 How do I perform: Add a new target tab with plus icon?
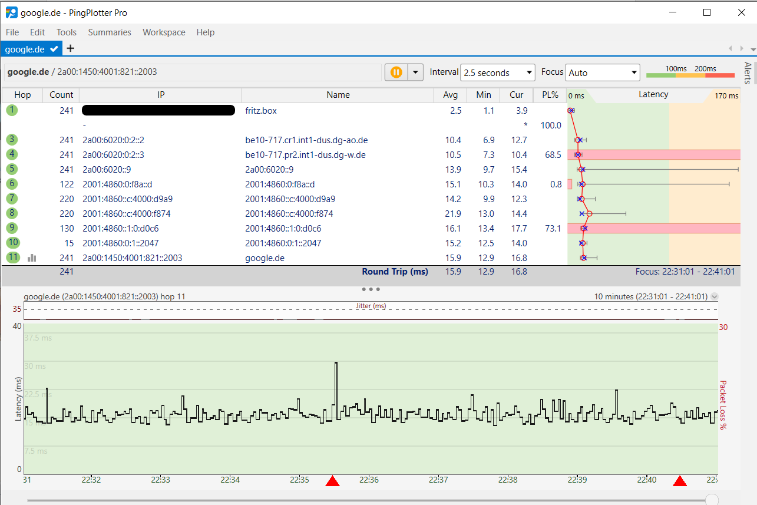(71, 48)
